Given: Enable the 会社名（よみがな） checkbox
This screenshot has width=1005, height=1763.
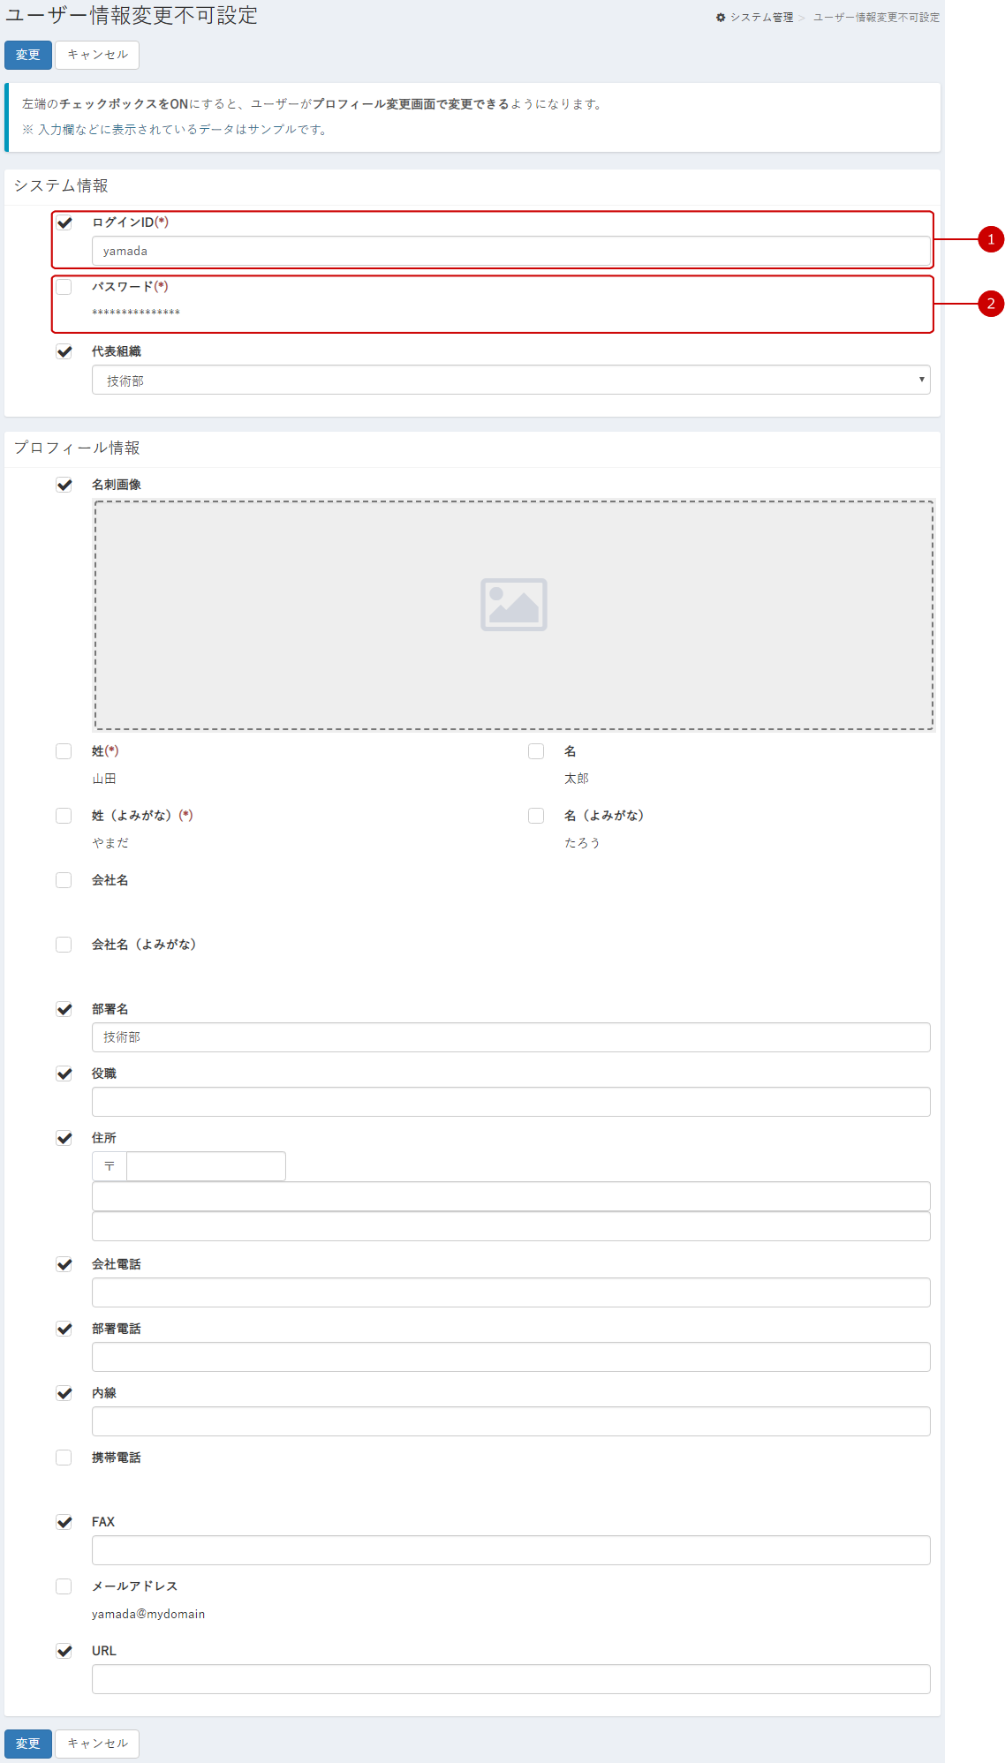Looking at the screenshot, I should pyautogui.click(x=64, y=945).
